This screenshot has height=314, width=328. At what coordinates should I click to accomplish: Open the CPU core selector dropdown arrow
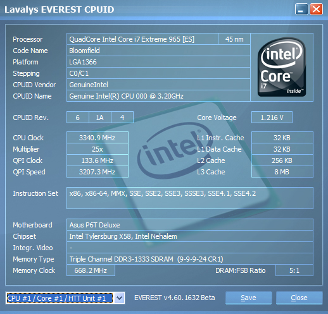pos(119,298)
